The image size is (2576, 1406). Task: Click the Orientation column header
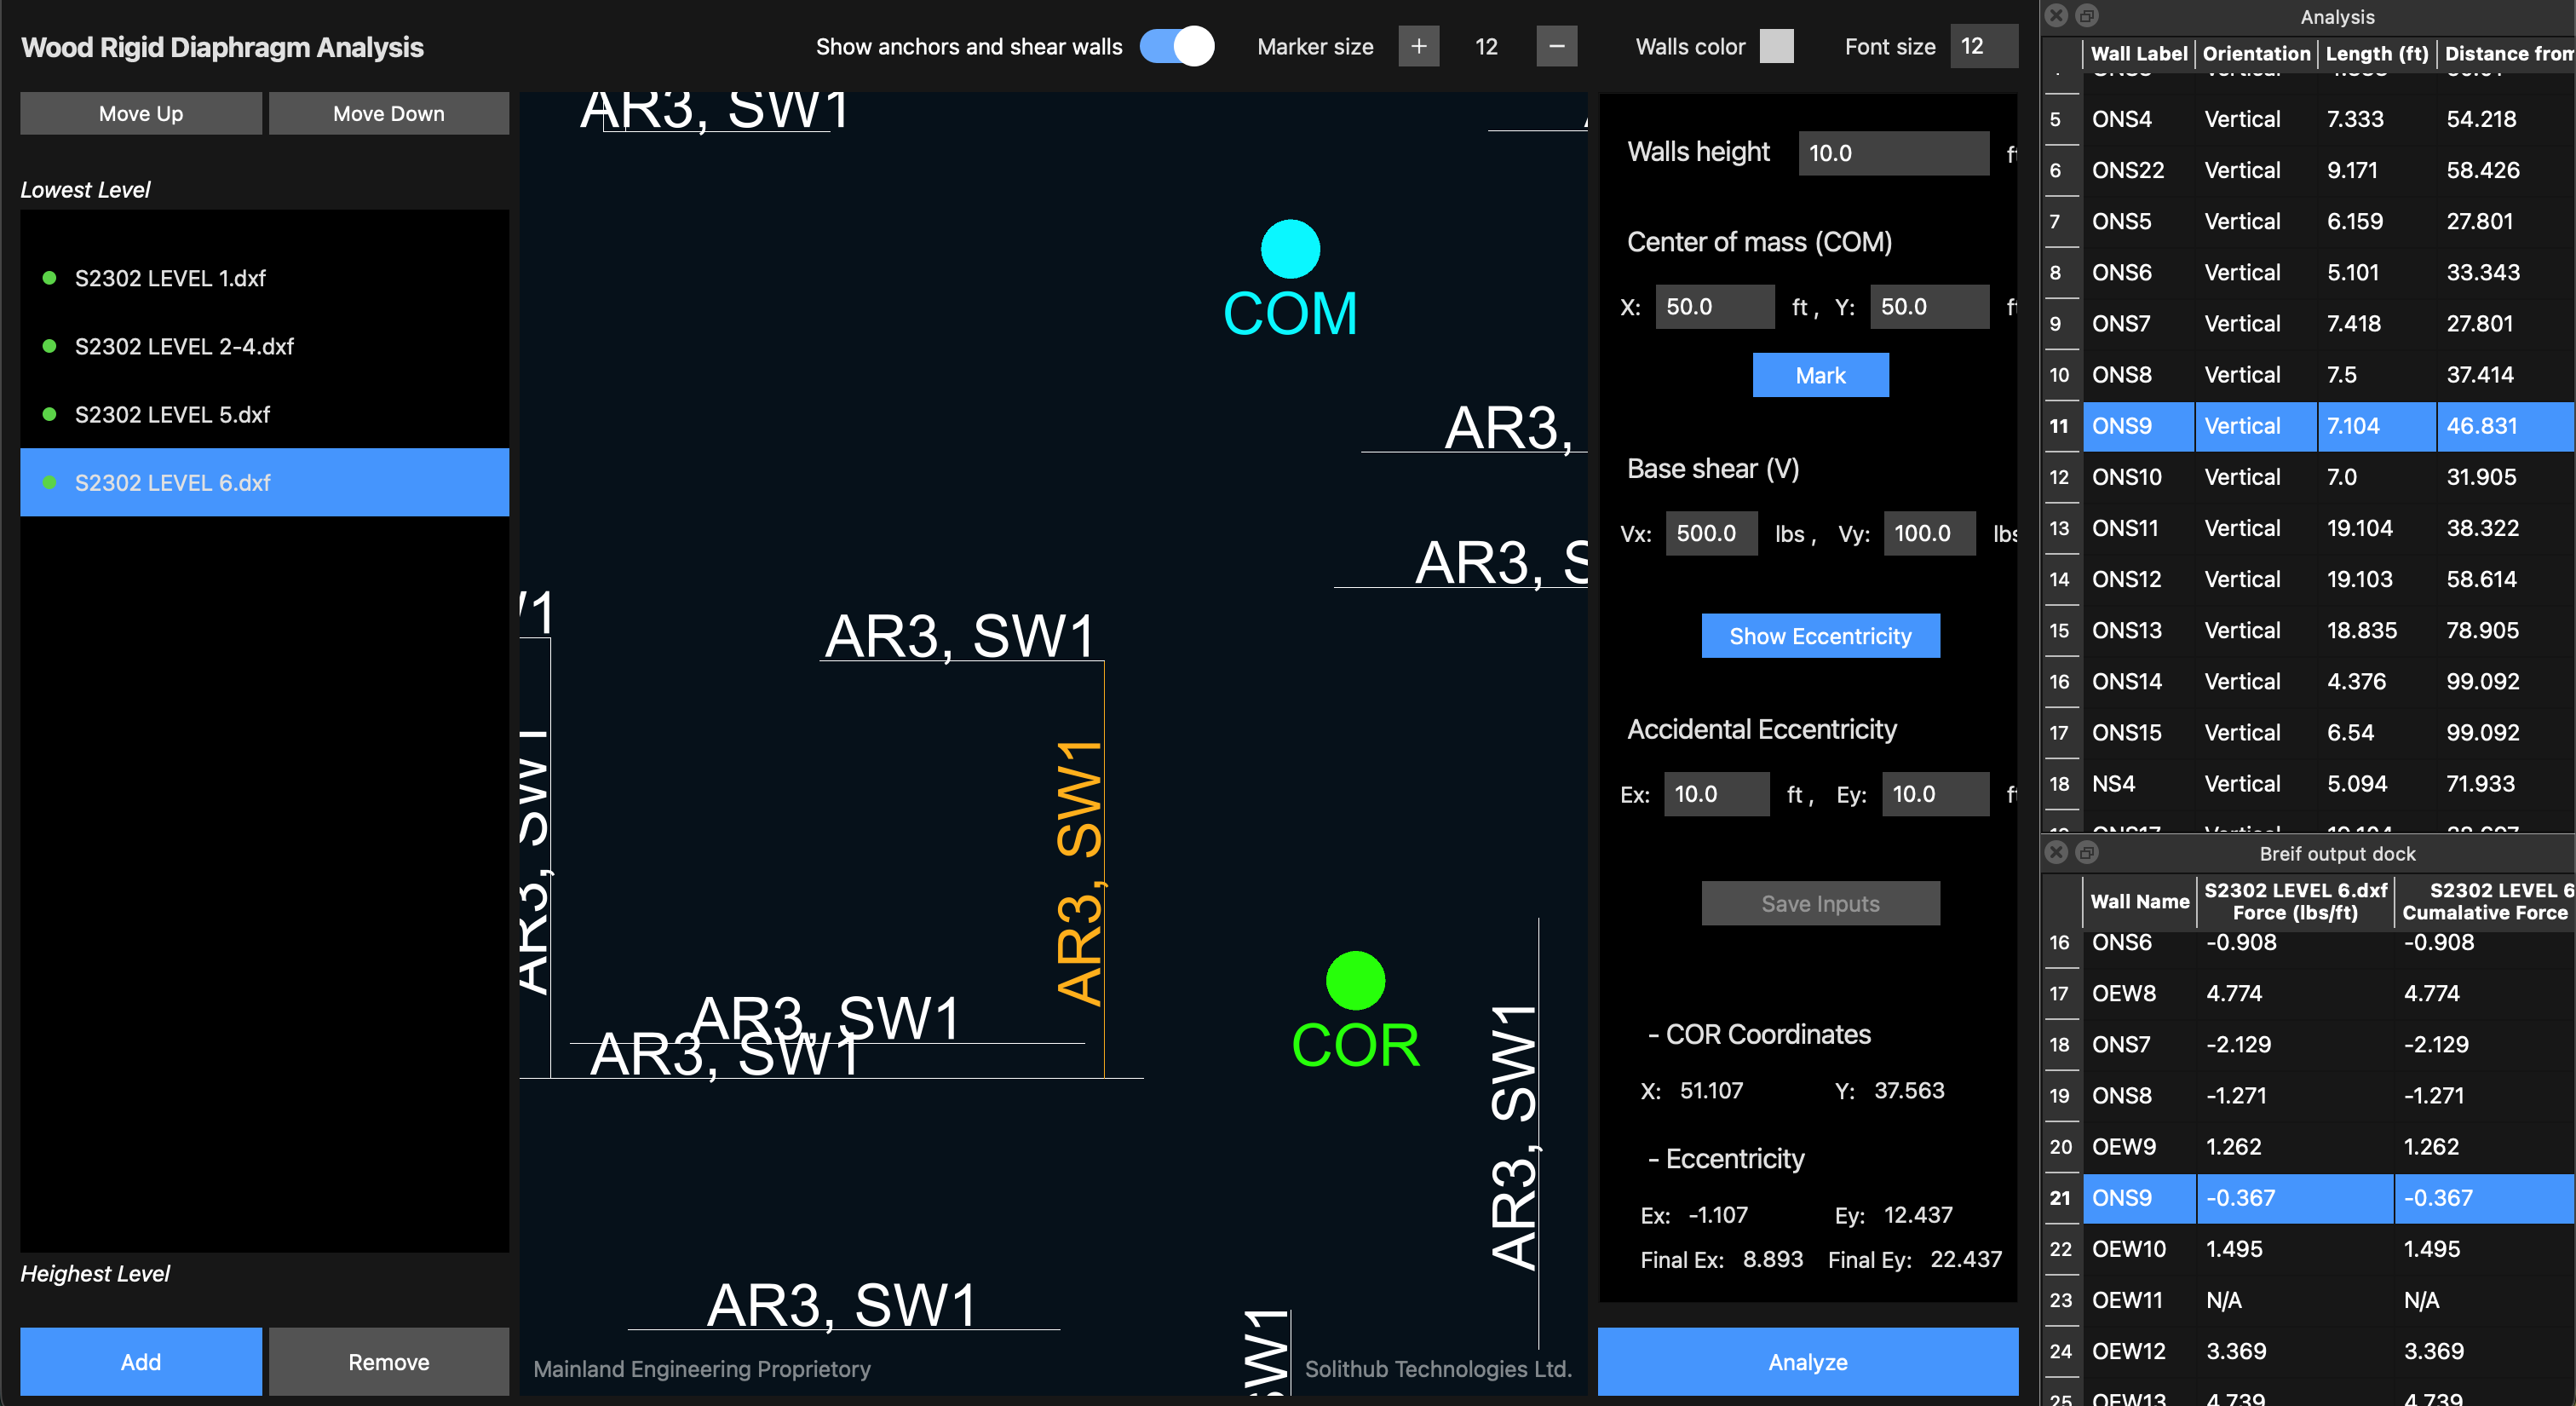(2256, 54)
